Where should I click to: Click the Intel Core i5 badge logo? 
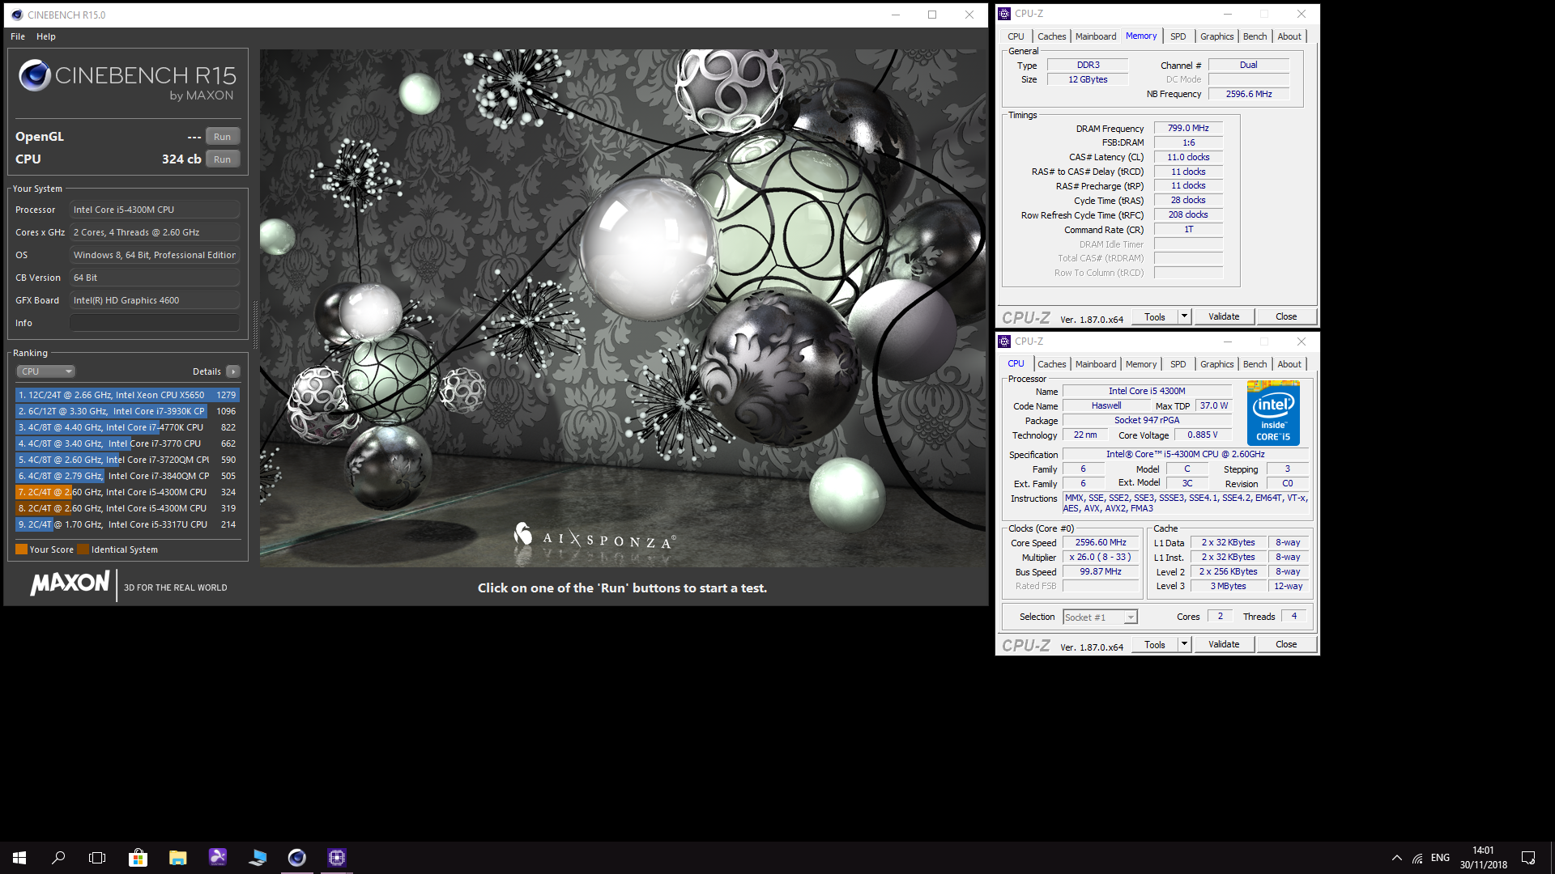coord(1273,414)
